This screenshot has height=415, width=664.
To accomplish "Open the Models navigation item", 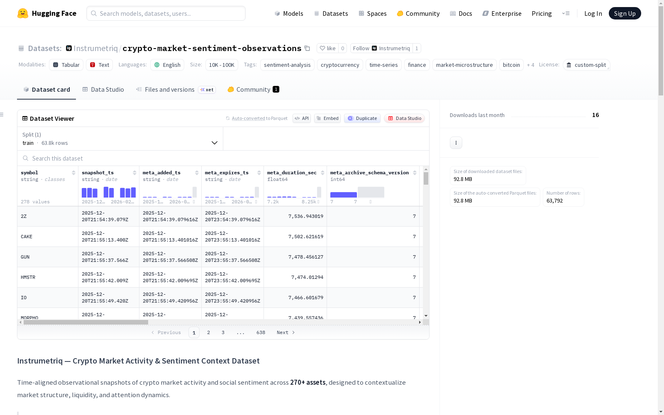I will click(x=289, y=13).
